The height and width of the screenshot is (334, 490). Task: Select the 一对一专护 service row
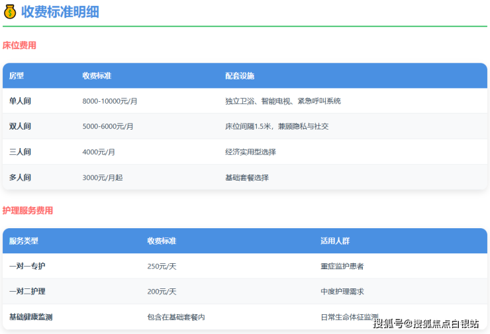pos(27,266)
